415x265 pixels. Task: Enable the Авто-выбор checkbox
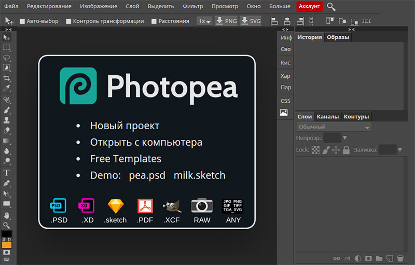click(22, 21)
